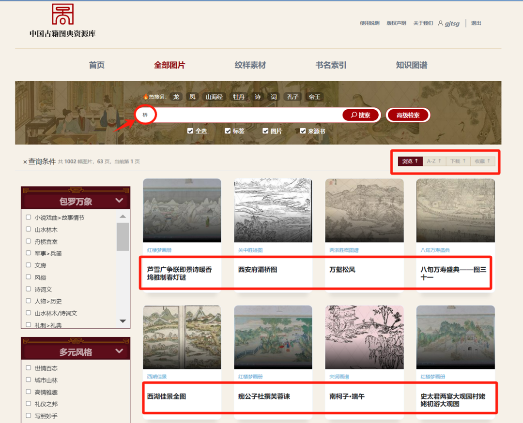Open the 书名索引 tab
This screenshot has height=423, width=523.
[331, 65]
